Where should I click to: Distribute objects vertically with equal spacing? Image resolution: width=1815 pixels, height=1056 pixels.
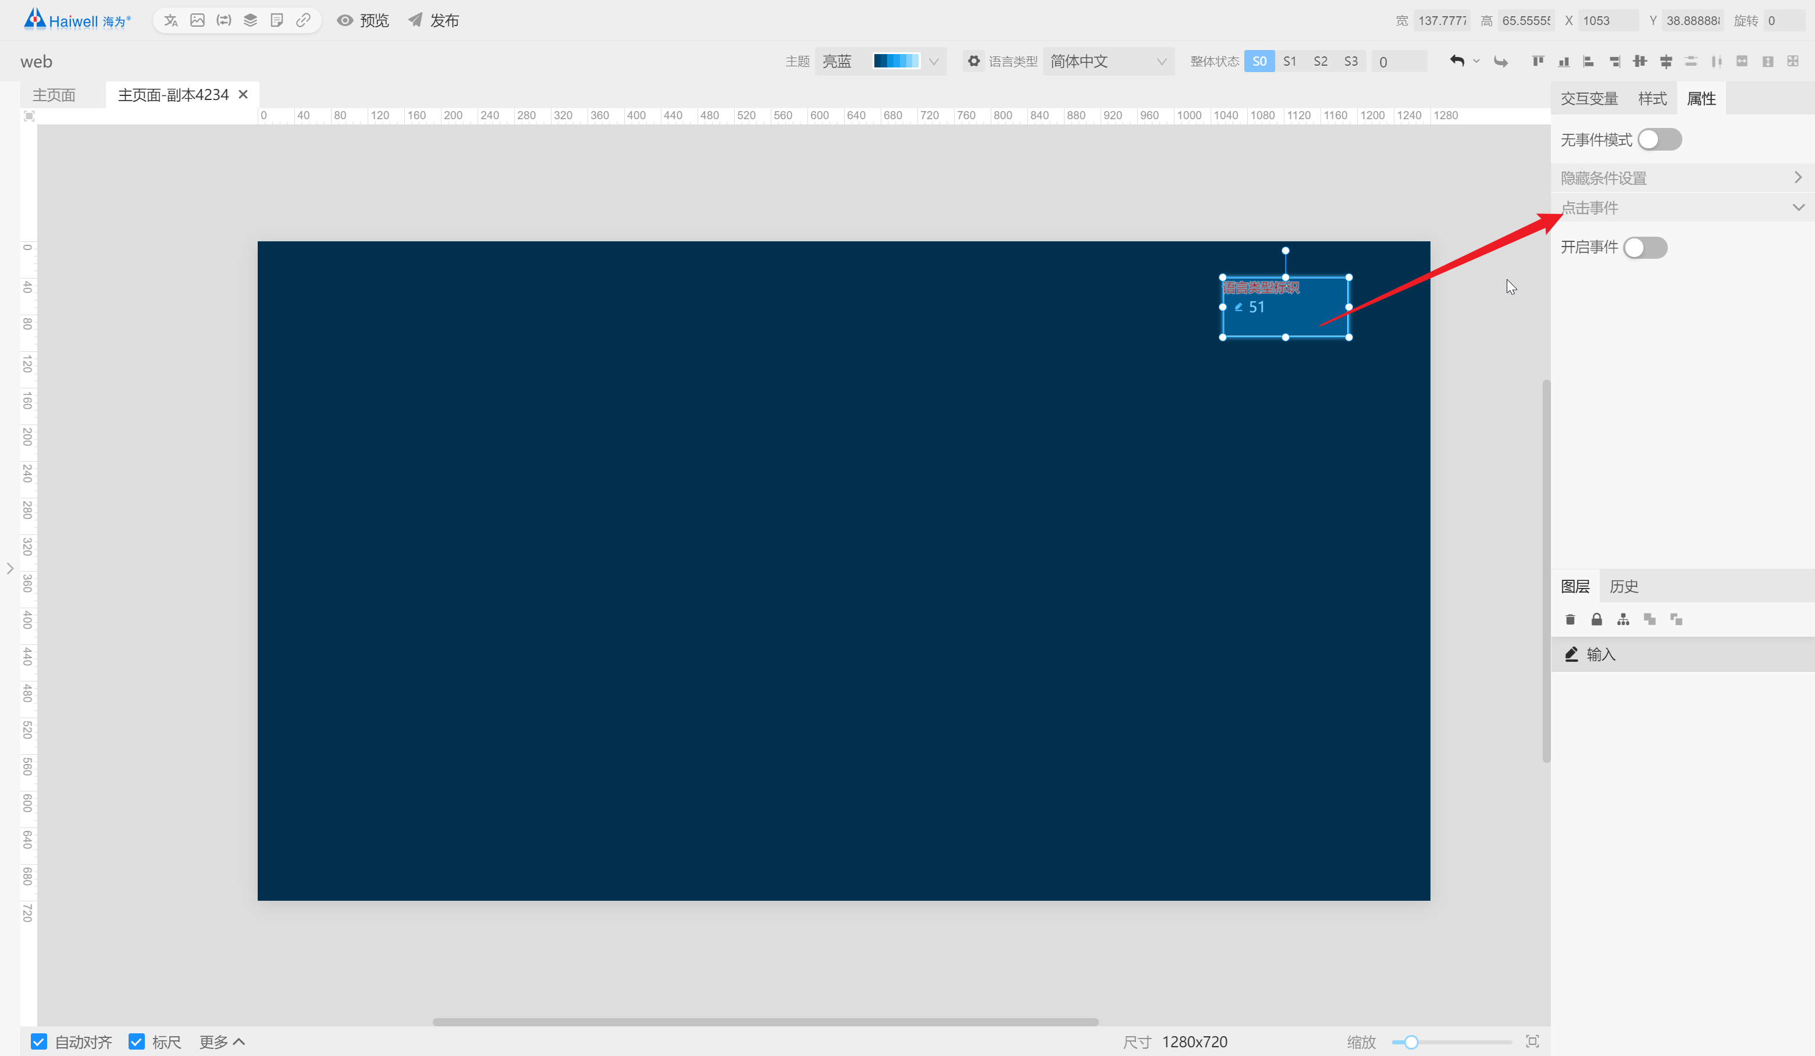pyautogui.click(x=1691, y=61)
